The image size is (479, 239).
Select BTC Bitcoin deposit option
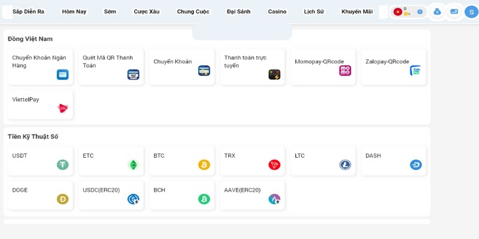pyautogui.click(x=182, y=161)
